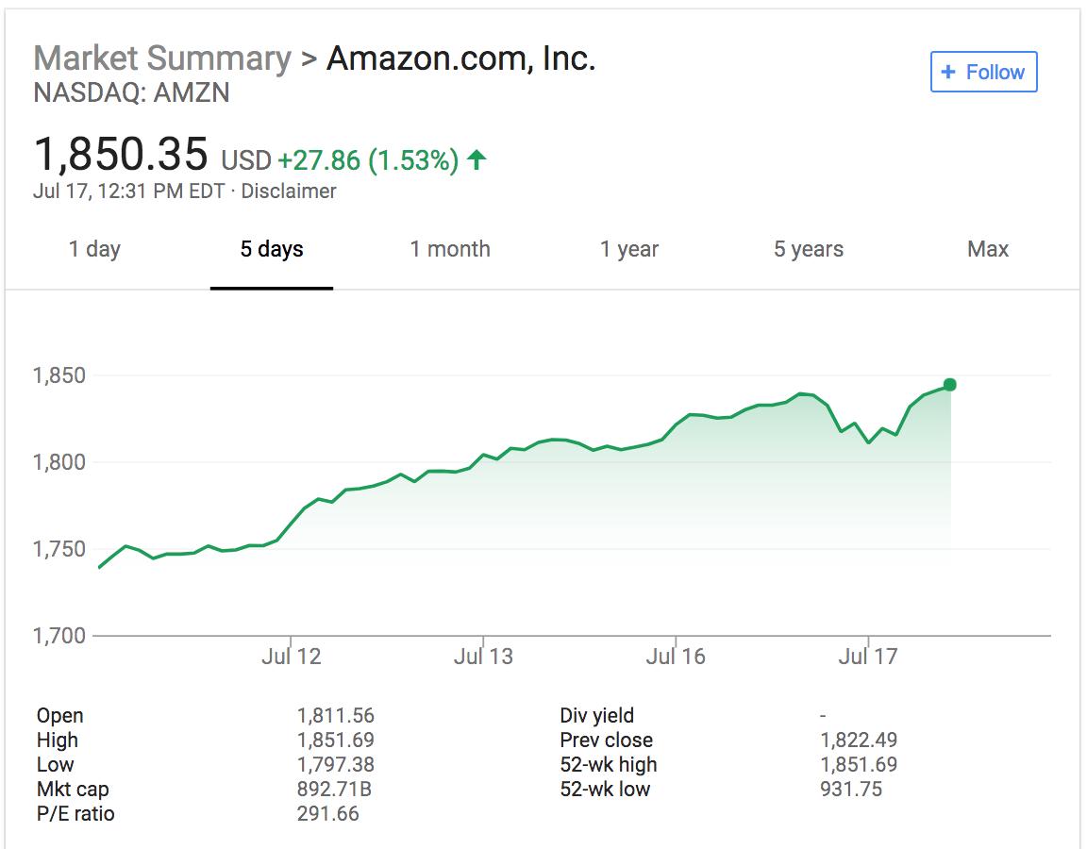1087x849 pixels.
Task: Click the Mkt cap value 892.71B
Action: [x=327, y=790]
